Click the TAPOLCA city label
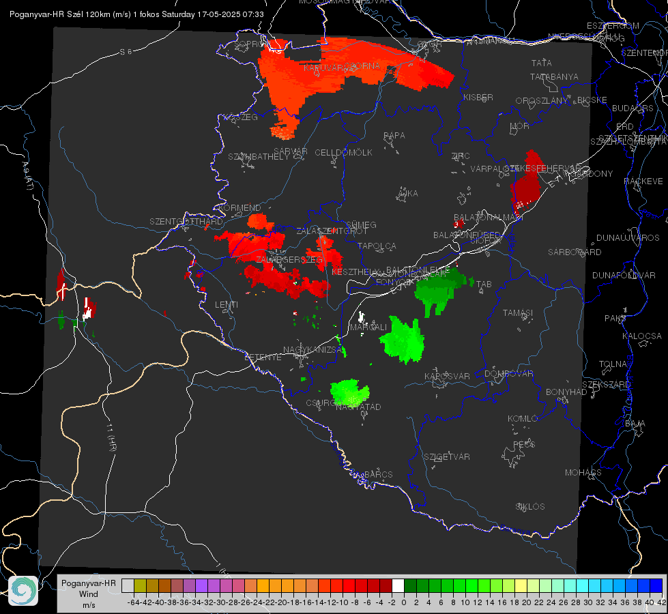Image resolution: width=668 pixels, height=614 pixels. click(377, 246)
